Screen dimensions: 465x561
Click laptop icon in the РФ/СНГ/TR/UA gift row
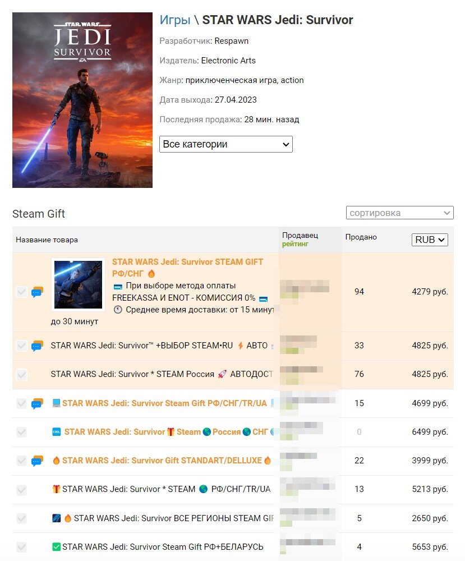[56, 403]
